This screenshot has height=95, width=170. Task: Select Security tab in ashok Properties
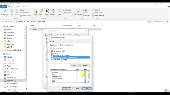click(x=59, y=35)
